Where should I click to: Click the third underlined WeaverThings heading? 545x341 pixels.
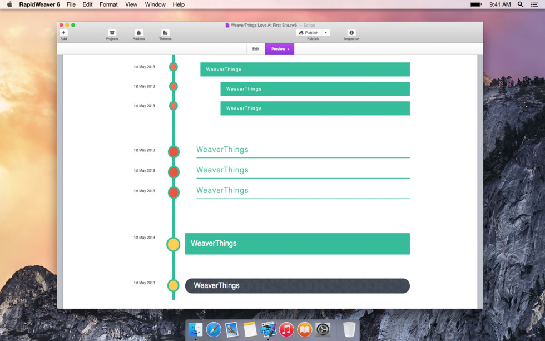pyautogui.click(x=222, y=190)
